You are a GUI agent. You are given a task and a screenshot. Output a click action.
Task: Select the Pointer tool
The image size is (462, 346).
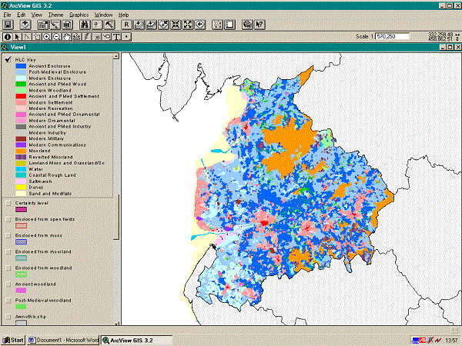pyautogui.click(x=17, y=37)
